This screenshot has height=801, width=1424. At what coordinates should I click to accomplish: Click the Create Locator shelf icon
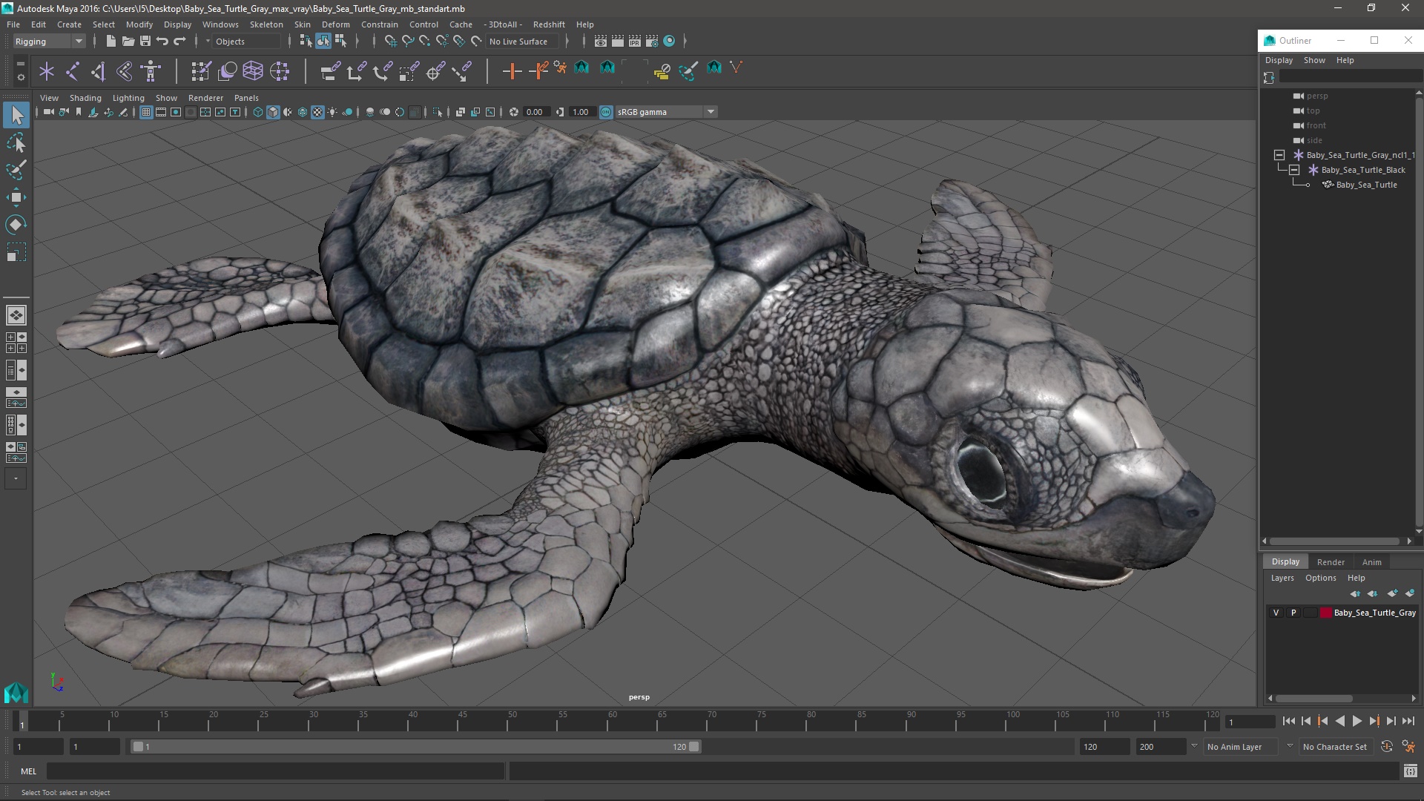pos(47,71)
